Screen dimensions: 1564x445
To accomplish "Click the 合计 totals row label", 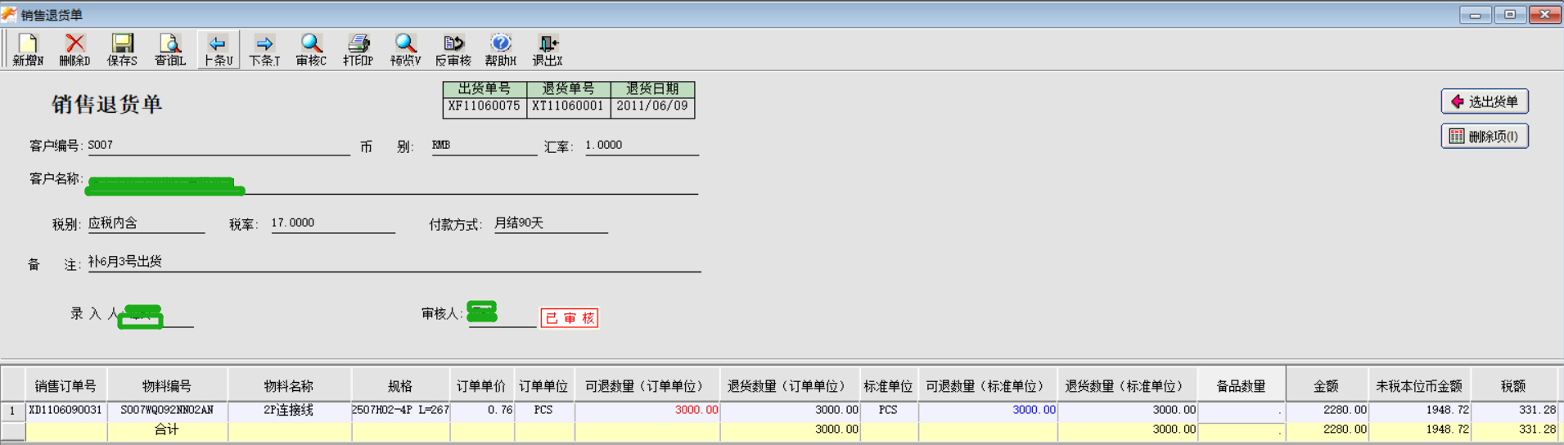I will tap(167, 429).
